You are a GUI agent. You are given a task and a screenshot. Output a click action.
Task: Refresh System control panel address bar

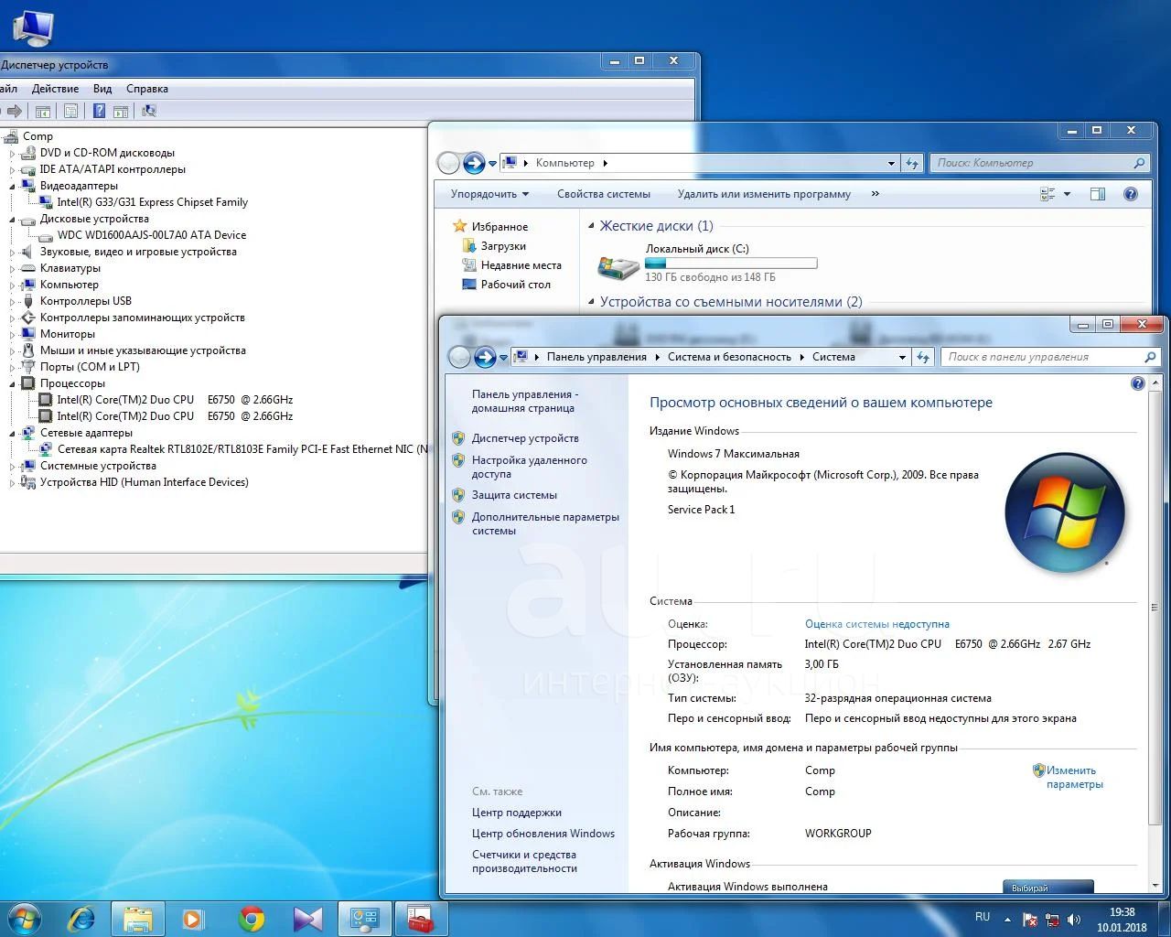tap(923, 357)
